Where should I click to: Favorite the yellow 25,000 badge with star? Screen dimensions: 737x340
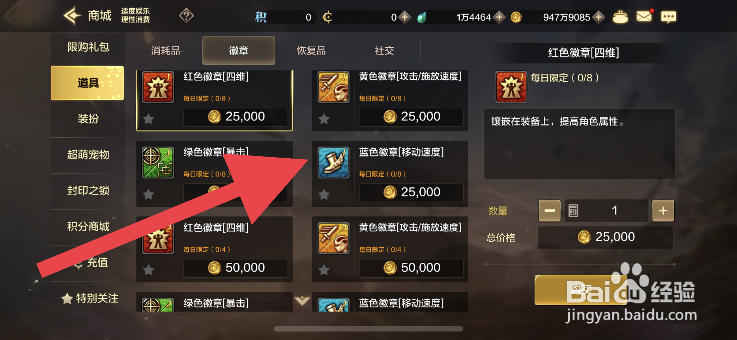point(324,119)
